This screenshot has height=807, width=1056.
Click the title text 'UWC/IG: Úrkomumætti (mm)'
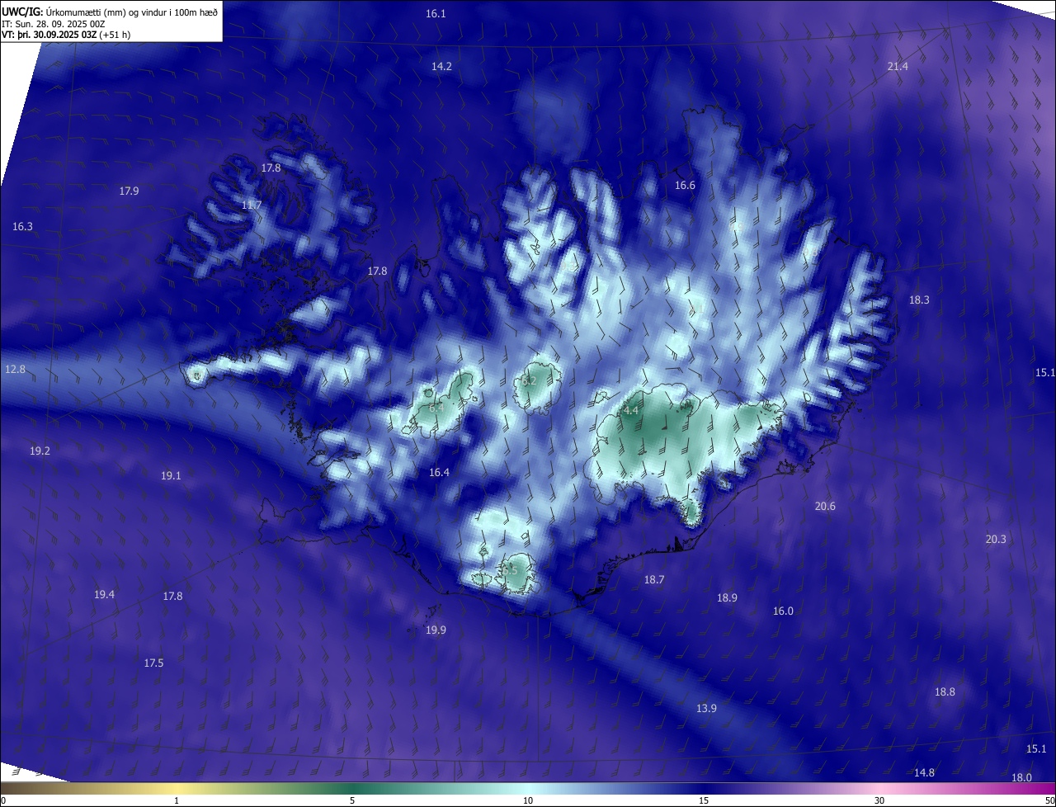64,12
